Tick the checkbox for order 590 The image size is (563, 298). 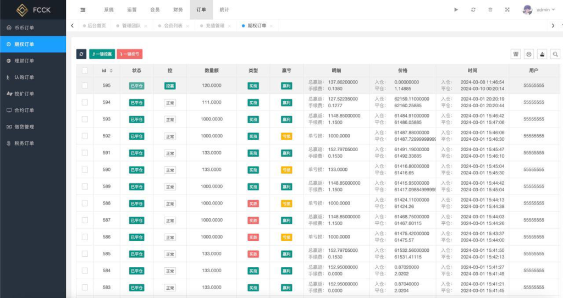85,169
